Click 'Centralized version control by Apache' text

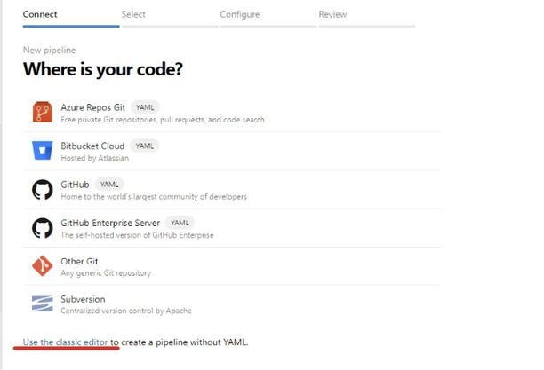click(126, 311)
